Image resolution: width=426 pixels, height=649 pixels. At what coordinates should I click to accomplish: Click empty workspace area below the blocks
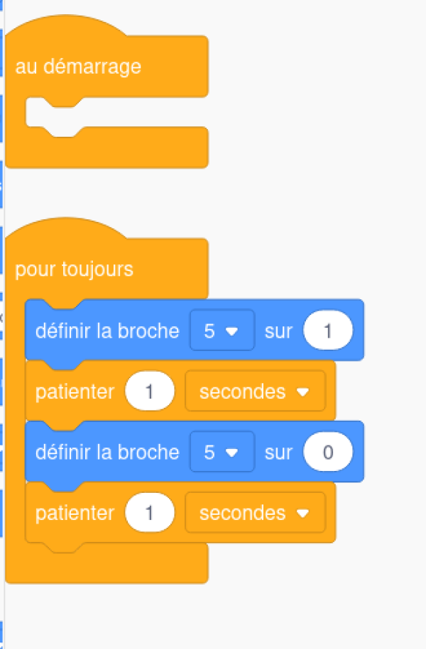click(x=213, y=617)
